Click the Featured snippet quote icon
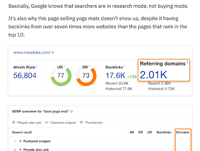 click(x=46, y=123)
